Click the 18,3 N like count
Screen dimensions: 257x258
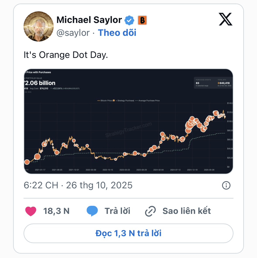click(x=56, y=211)
